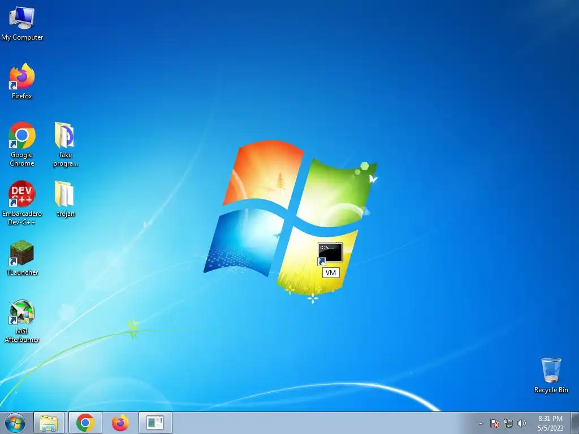This screenshot has width=579, height=434.
Task: Open the volume speaker tray icon
Action: point(522,423)
